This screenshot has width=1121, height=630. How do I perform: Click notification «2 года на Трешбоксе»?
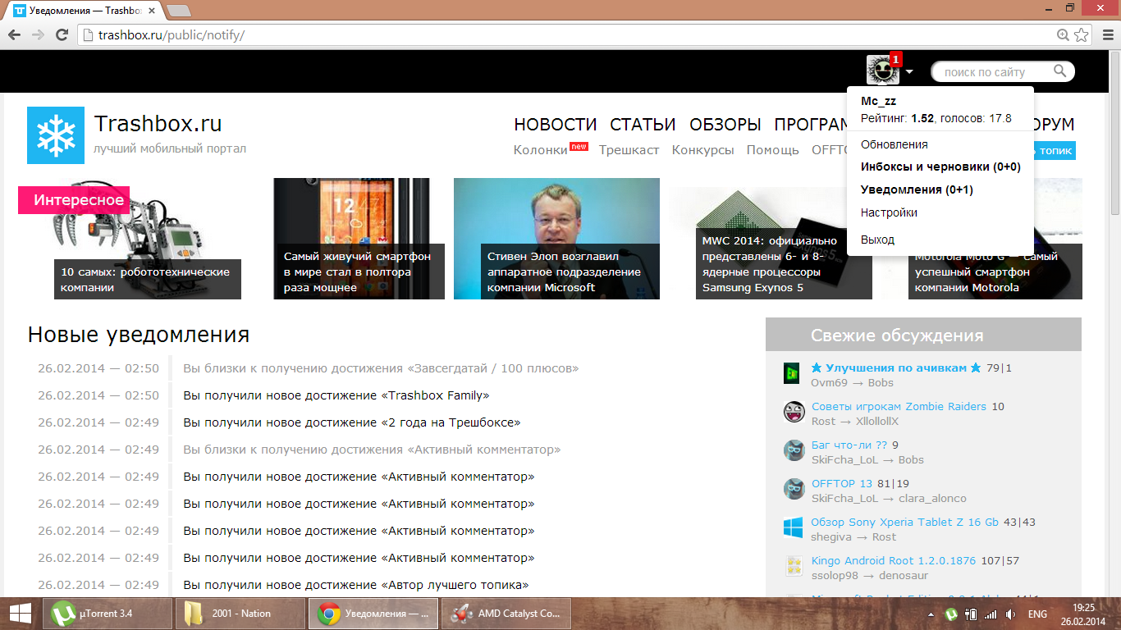pyautogui.click(x=352, y=422)
